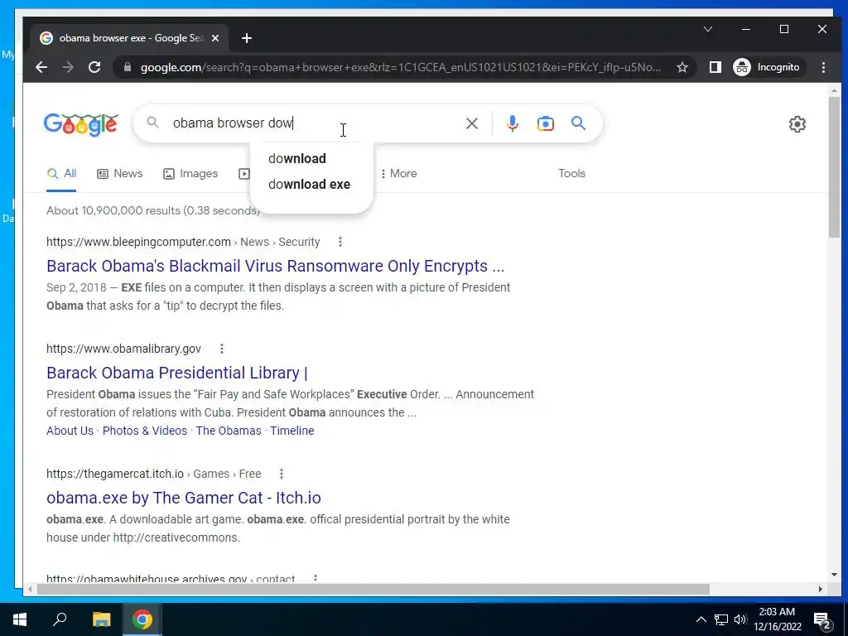Click the Google holiday logo
This screenshot has height=636, width=848.
tap(80, 124)
